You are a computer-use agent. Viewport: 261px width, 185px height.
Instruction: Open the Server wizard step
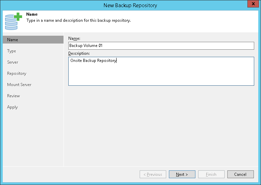[13, 62]
